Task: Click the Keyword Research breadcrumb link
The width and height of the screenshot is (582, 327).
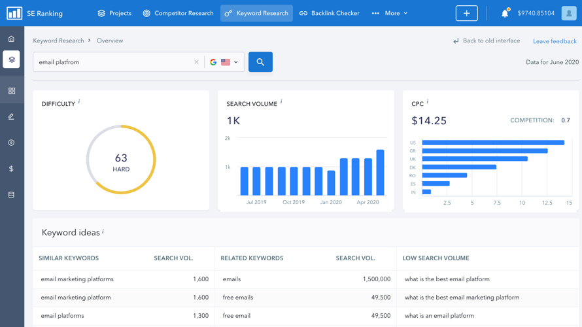Action: (x=58, y=41)
